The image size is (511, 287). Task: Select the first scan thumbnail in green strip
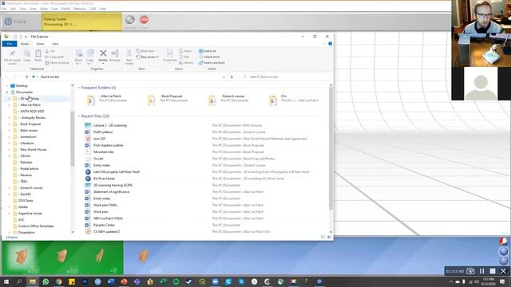[22, 257]
